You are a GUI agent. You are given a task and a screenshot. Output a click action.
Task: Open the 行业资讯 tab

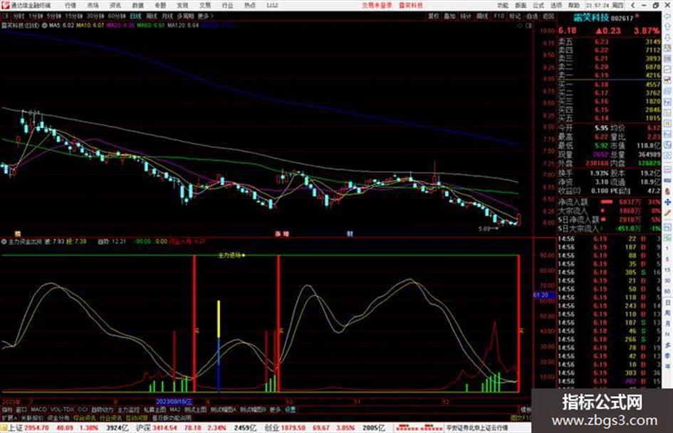(111, 417)
